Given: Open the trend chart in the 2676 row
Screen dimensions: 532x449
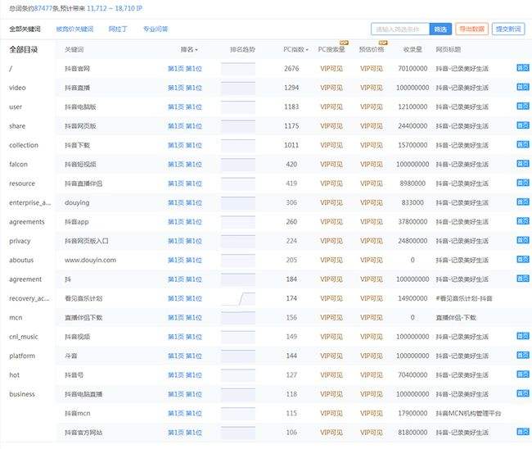Looking at the screenshot, I should (238, 69).
